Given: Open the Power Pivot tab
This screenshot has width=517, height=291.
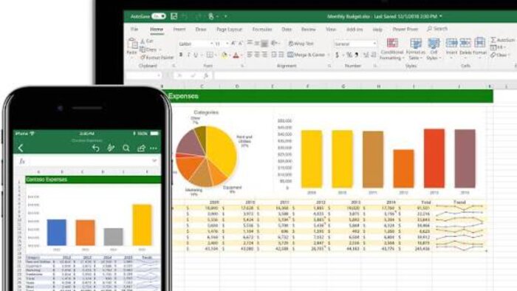Looking at the screenshot, I should click(405, 30).
